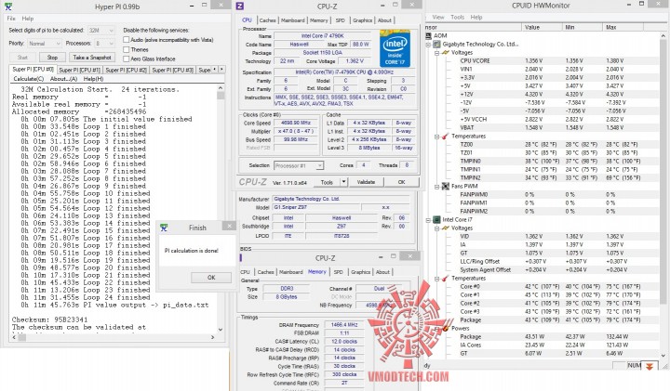Open the SPD tab in top CPU-Z window
Image resolution: width=670 pixels, height=391 pixels.
(x=341, y=20)
